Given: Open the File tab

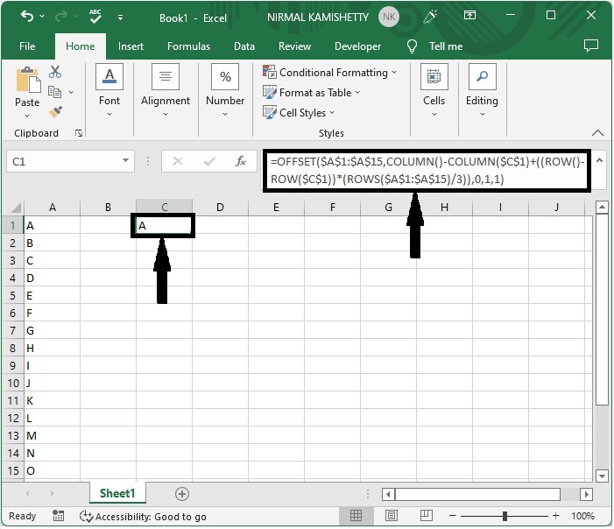Looking at the screenshot, I should point(27,46).
